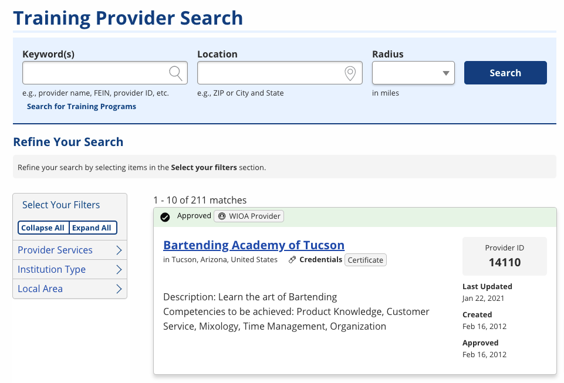Open the Bartending Academy of Tucson listing
Image resolution: width=564 pixels, height=383 pixels.
(254, 245)
